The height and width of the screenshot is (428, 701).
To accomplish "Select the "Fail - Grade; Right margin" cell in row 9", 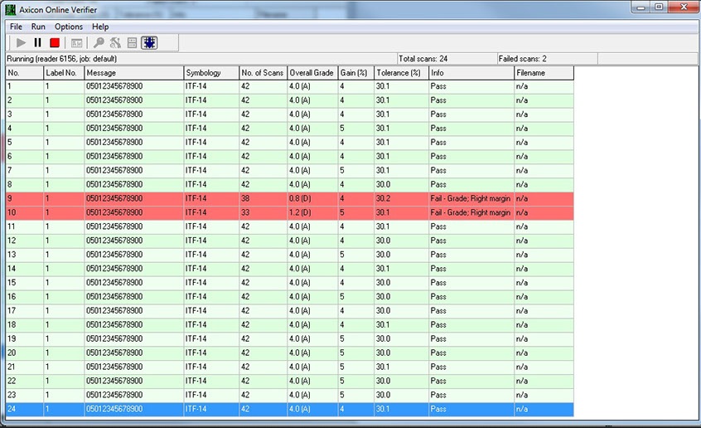I will point(471,198).
